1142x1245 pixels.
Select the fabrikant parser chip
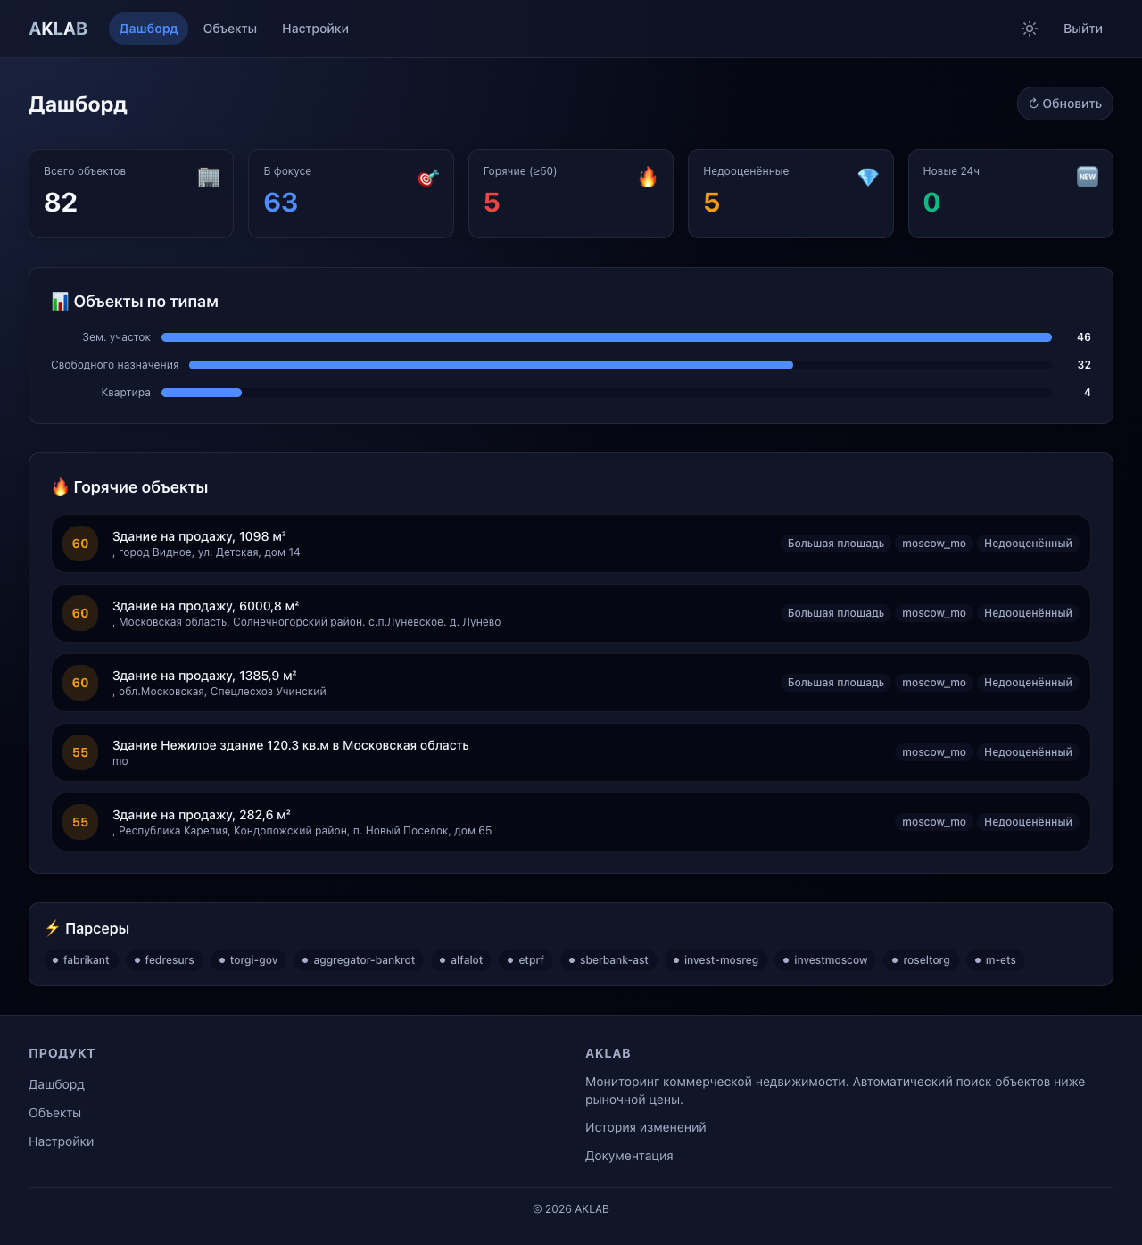pyautogui.click(x=80, y=960)
